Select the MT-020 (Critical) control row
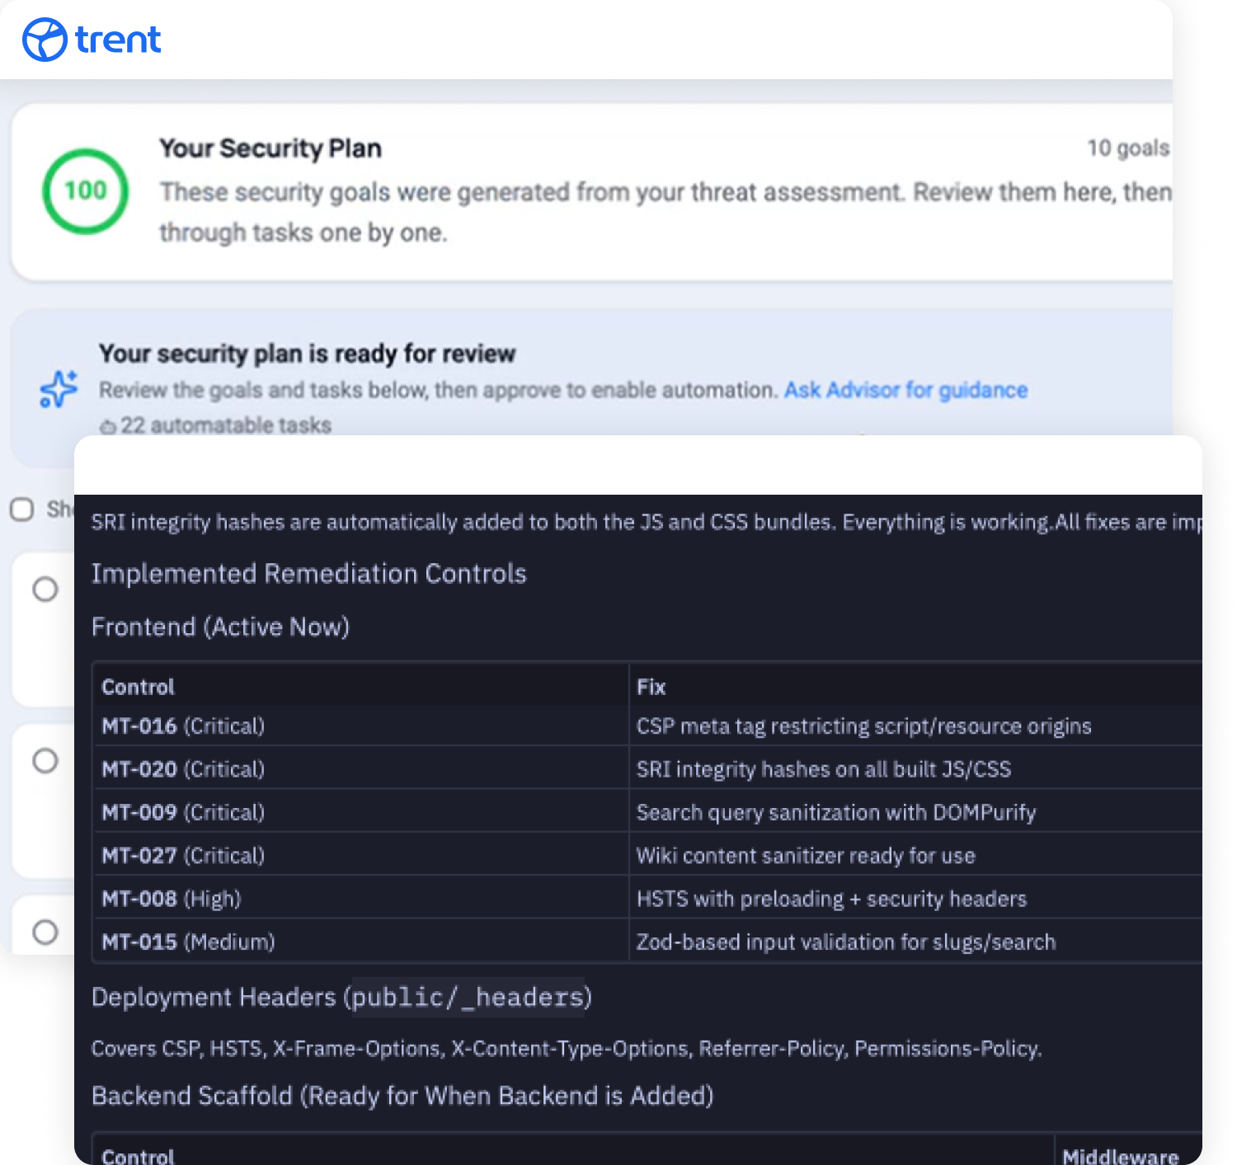Viewport: 1237px width, 1165px height. tap(183, 769)
